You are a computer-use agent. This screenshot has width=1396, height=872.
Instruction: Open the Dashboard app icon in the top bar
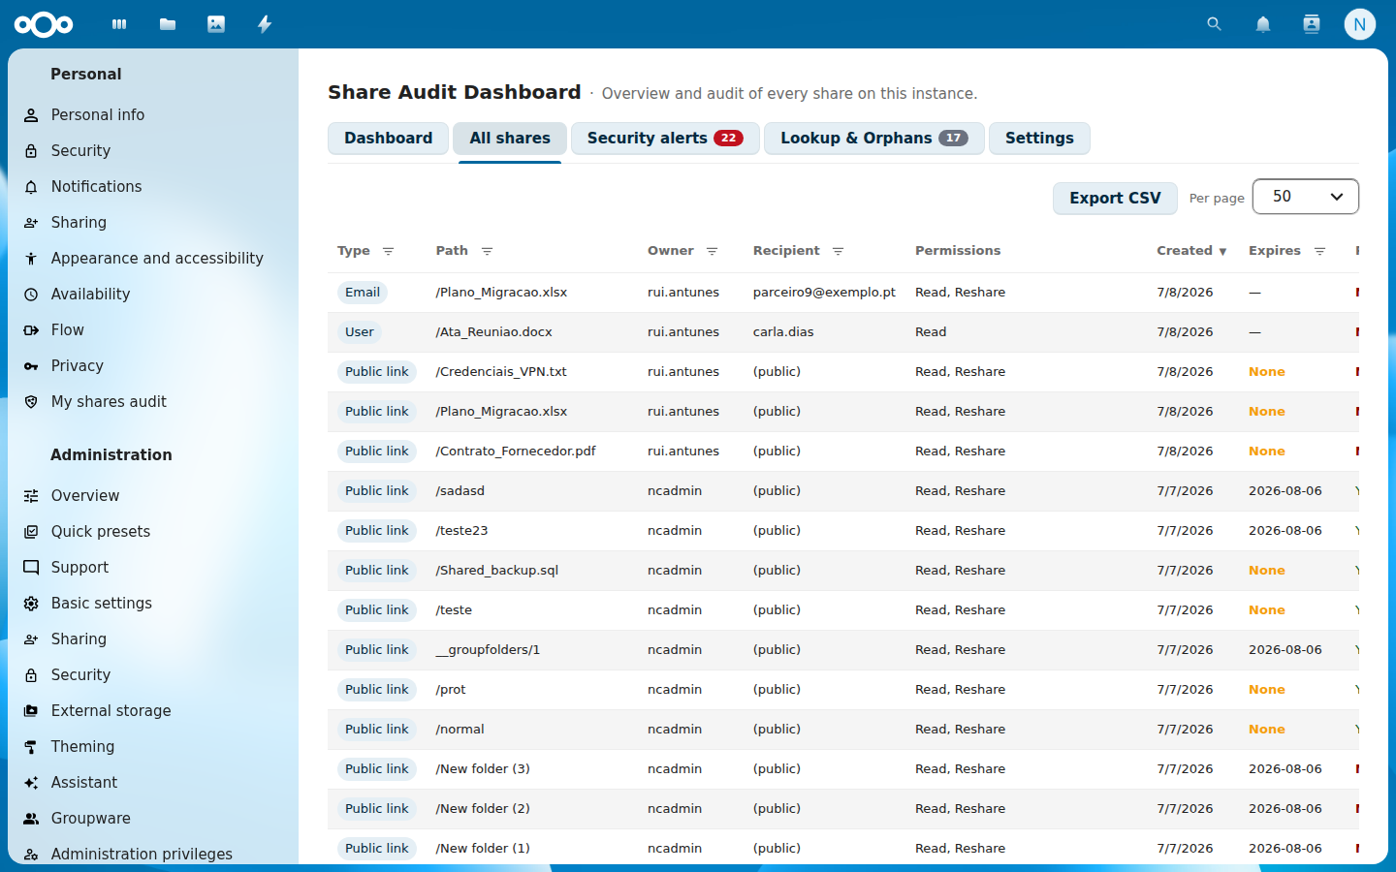point(119,24)
